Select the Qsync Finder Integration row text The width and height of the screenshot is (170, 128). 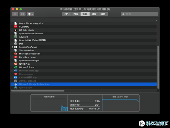[x=31, y=23]
